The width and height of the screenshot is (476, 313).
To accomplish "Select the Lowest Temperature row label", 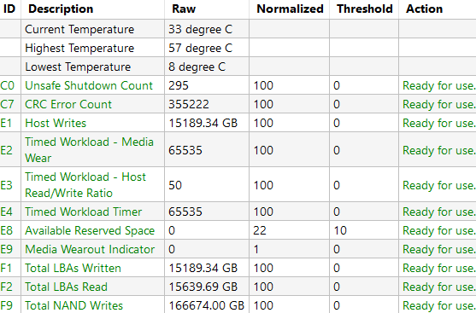I will pos(78,67).
